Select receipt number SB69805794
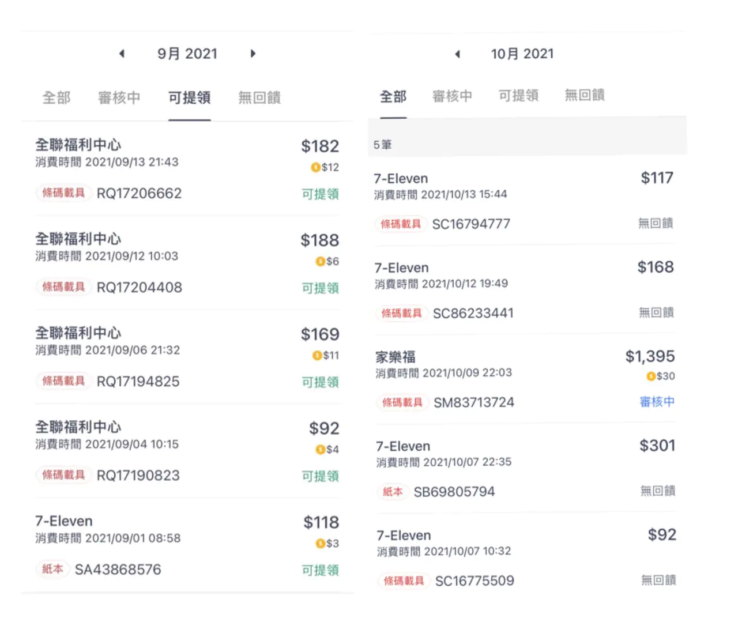The width and height of the screenshot is (738, 622). [x=454, y=492]
